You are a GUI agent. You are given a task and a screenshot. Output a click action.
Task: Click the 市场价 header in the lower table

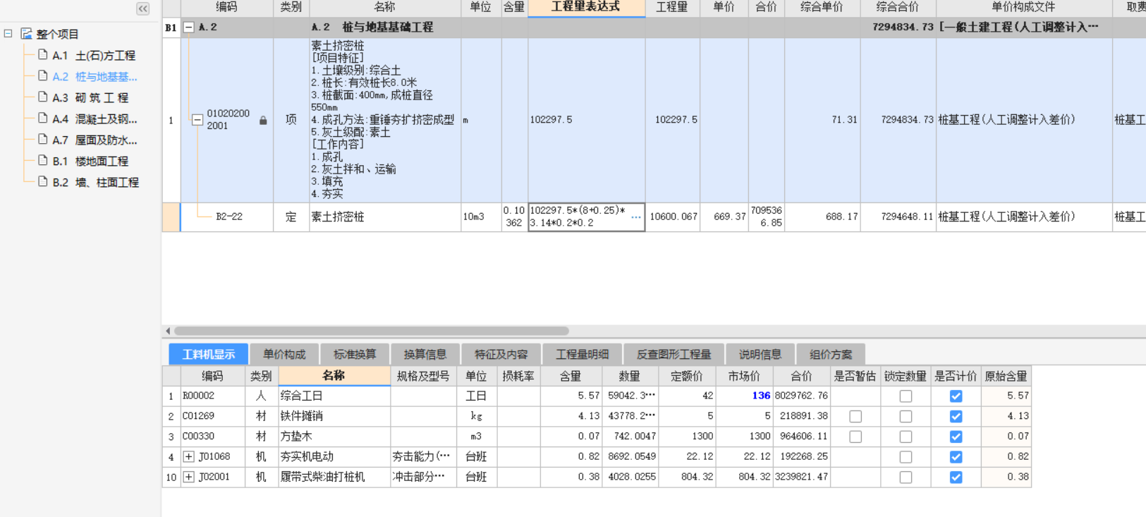(744, 376)
